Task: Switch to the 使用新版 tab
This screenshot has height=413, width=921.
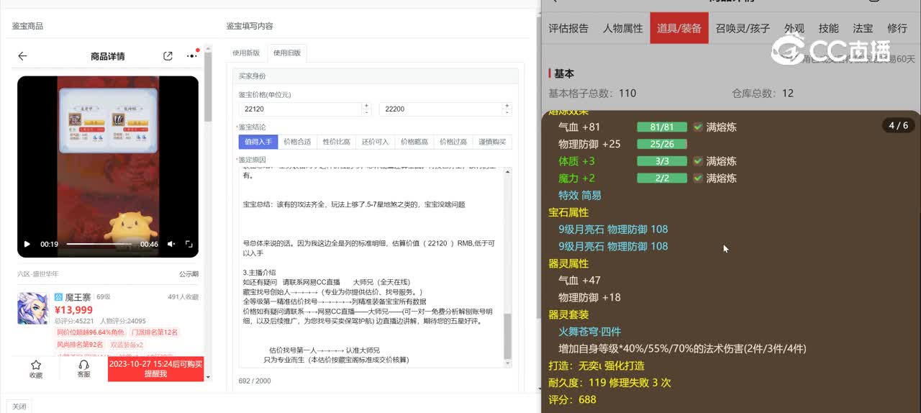Action: (246, 53)
